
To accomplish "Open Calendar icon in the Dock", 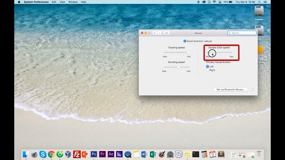I will (212, 154).
